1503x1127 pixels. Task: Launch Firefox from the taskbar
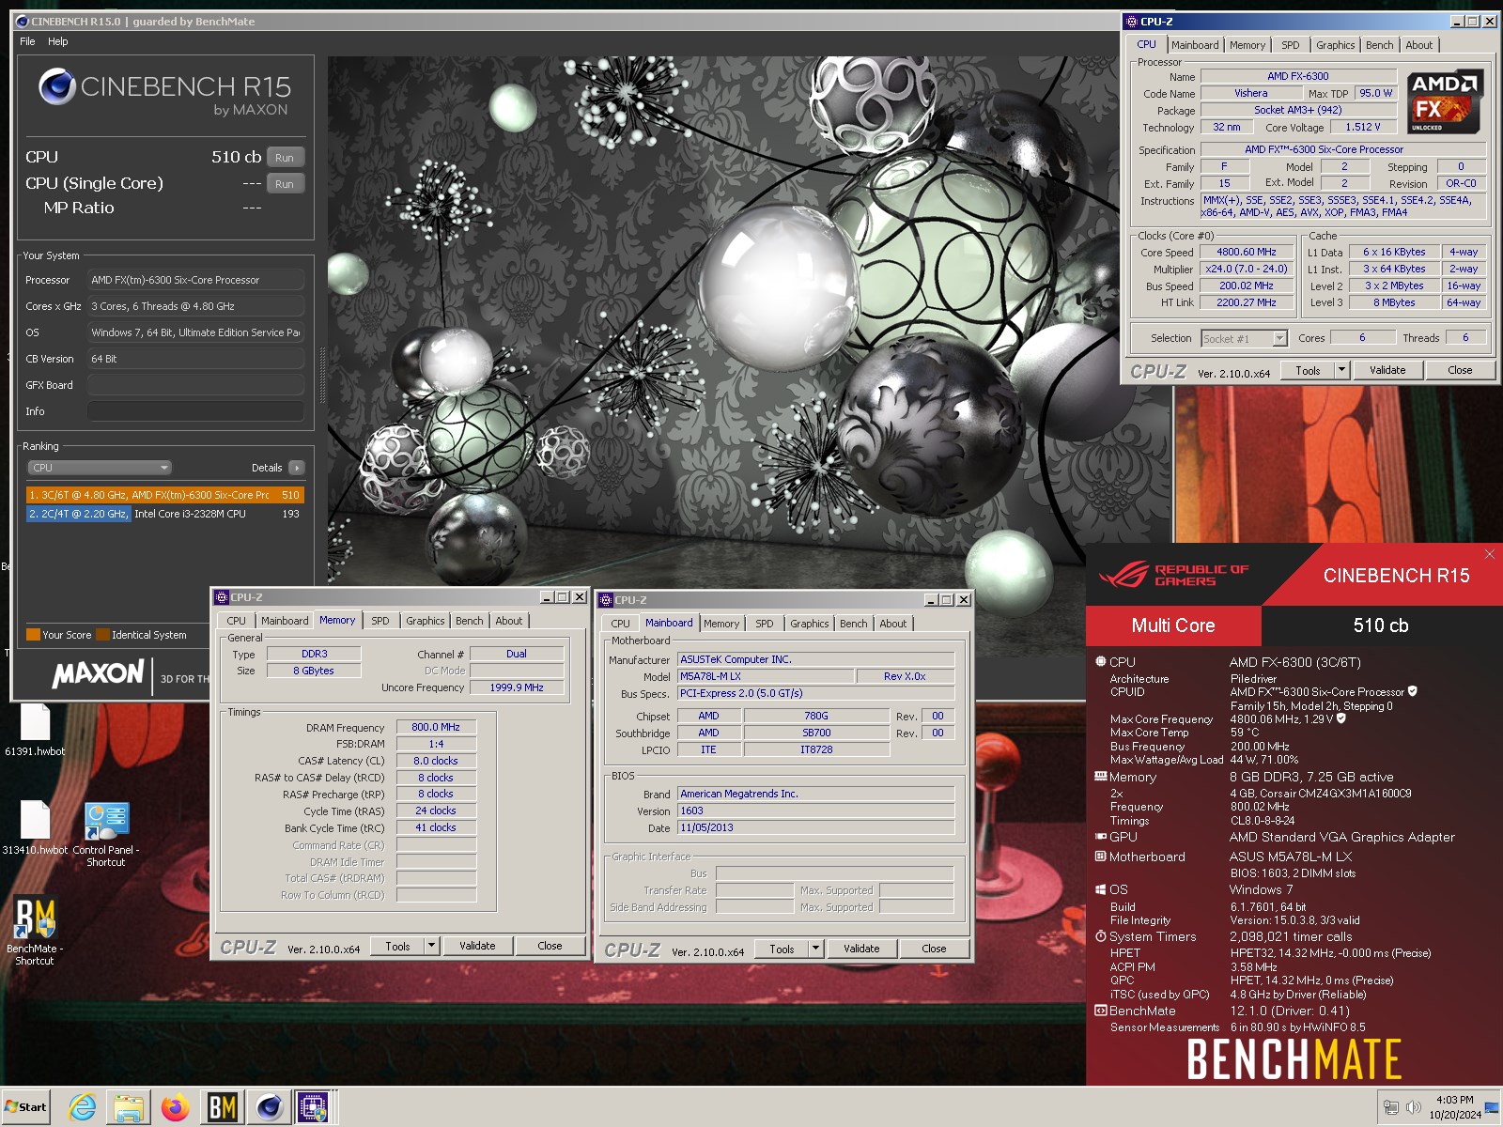coord(175,1107)
